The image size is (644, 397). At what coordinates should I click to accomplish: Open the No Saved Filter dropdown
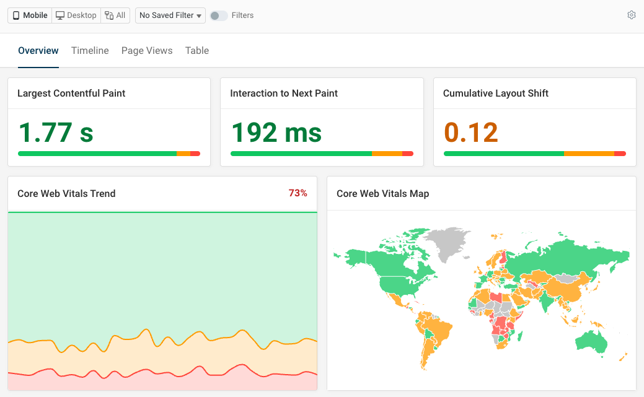(x=172, y=15)
